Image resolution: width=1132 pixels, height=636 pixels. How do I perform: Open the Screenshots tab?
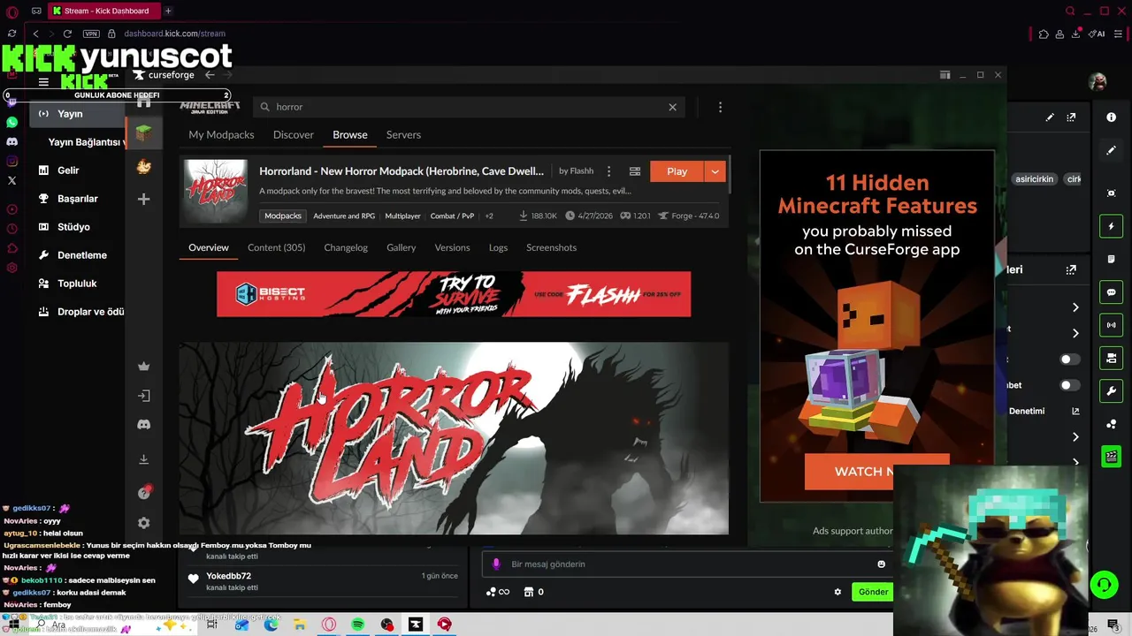(551, 247)
